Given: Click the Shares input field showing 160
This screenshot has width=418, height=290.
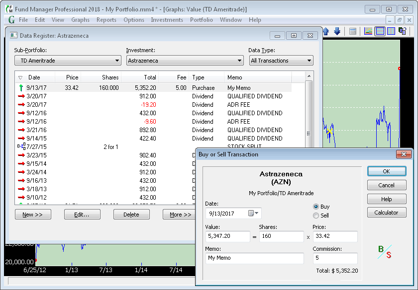Looking at the screenshot, I should point(281,236).
